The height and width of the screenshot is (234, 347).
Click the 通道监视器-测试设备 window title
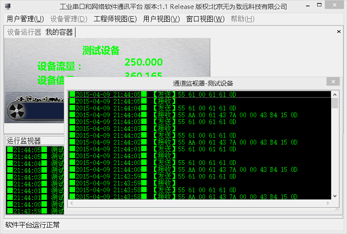[x=203, y=84]
